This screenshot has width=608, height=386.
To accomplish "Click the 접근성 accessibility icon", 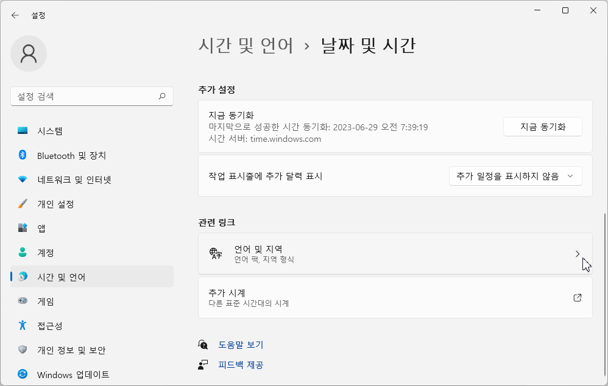I will pos(23,325).
